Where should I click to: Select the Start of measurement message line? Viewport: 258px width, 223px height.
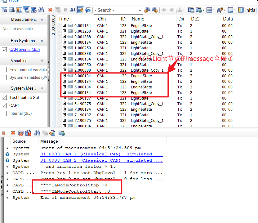click(x=91, y=148)
